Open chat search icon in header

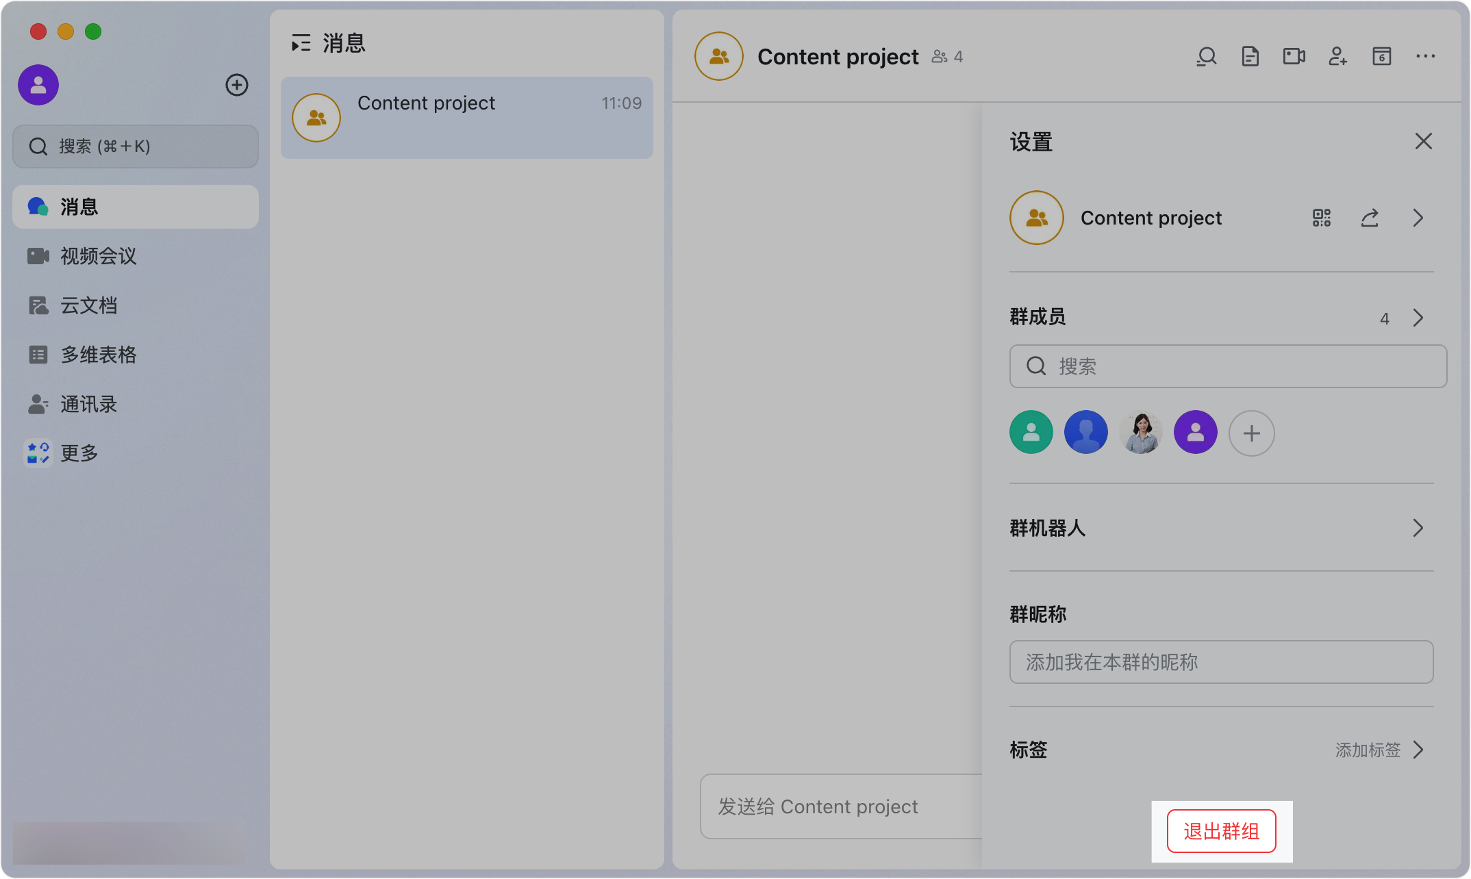[x=1207, y=56]
